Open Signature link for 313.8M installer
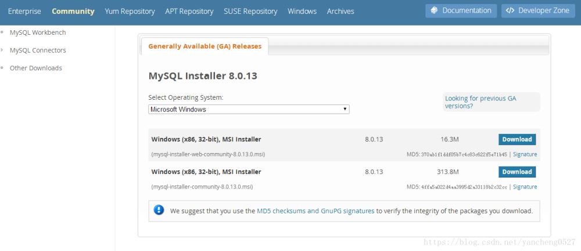Viewport: 581px width, 251px height. 525,187
